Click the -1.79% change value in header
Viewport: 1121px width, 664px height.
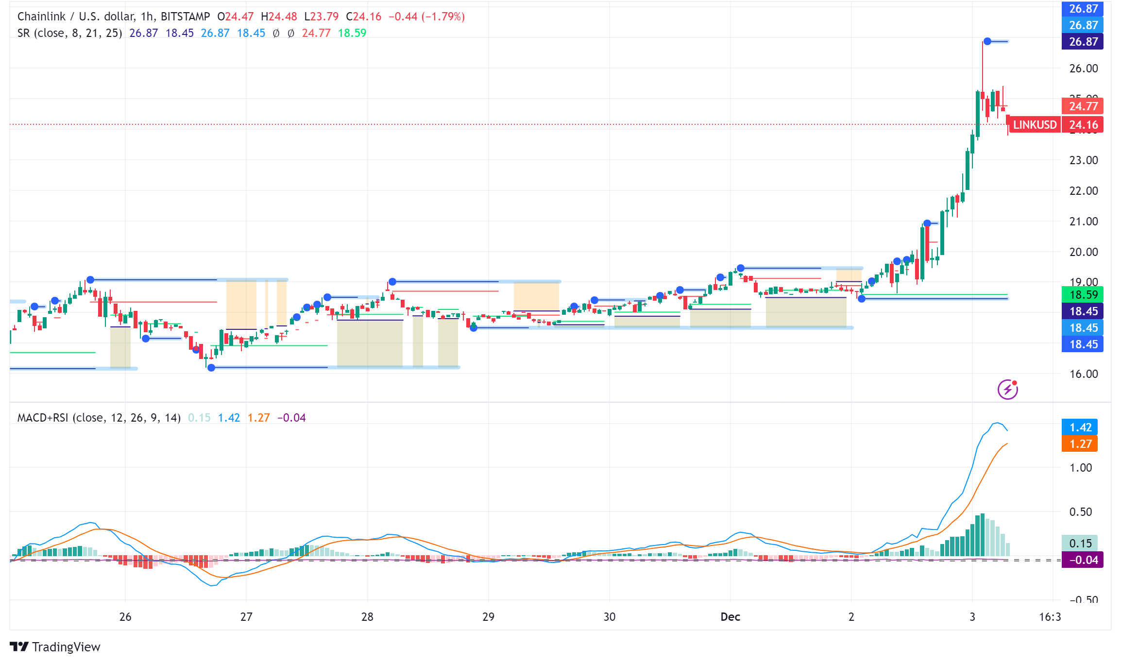tap(442, 17)
